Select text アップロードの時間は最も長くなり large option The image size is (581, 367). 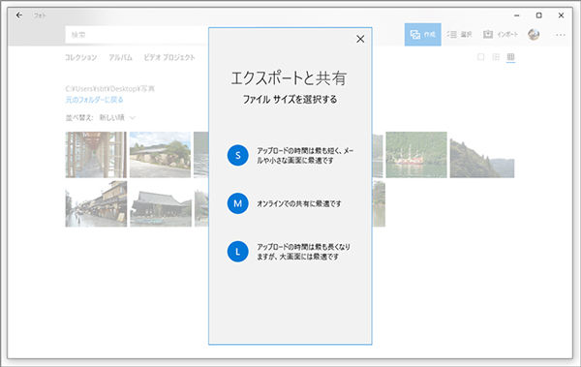click(303, 252)
